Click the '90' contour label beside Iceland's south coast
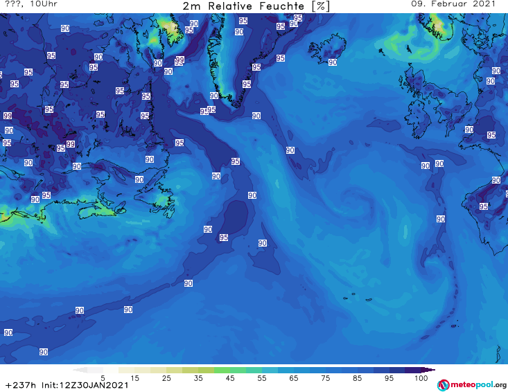The height and width of the screenshot is (392, 508). [x=333, y=62]
